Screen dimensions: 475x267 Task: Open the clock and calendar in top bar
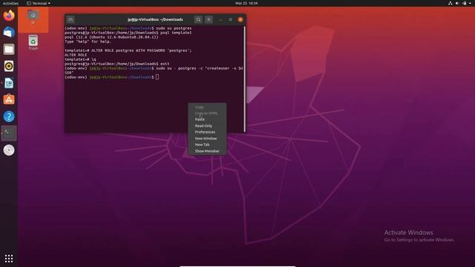click(x=246, y=3)
